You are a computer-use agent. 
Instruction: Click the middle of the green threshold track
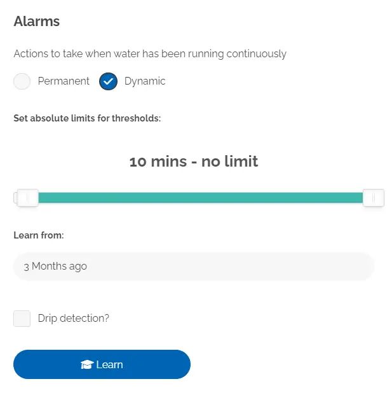[x=200, y=198]
